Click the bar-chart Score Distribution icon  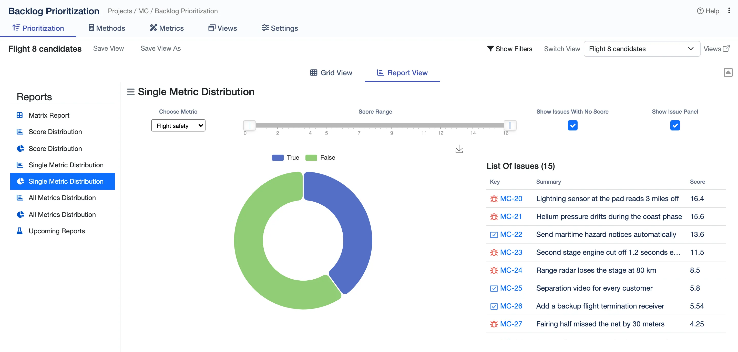[x=20, y=131]
